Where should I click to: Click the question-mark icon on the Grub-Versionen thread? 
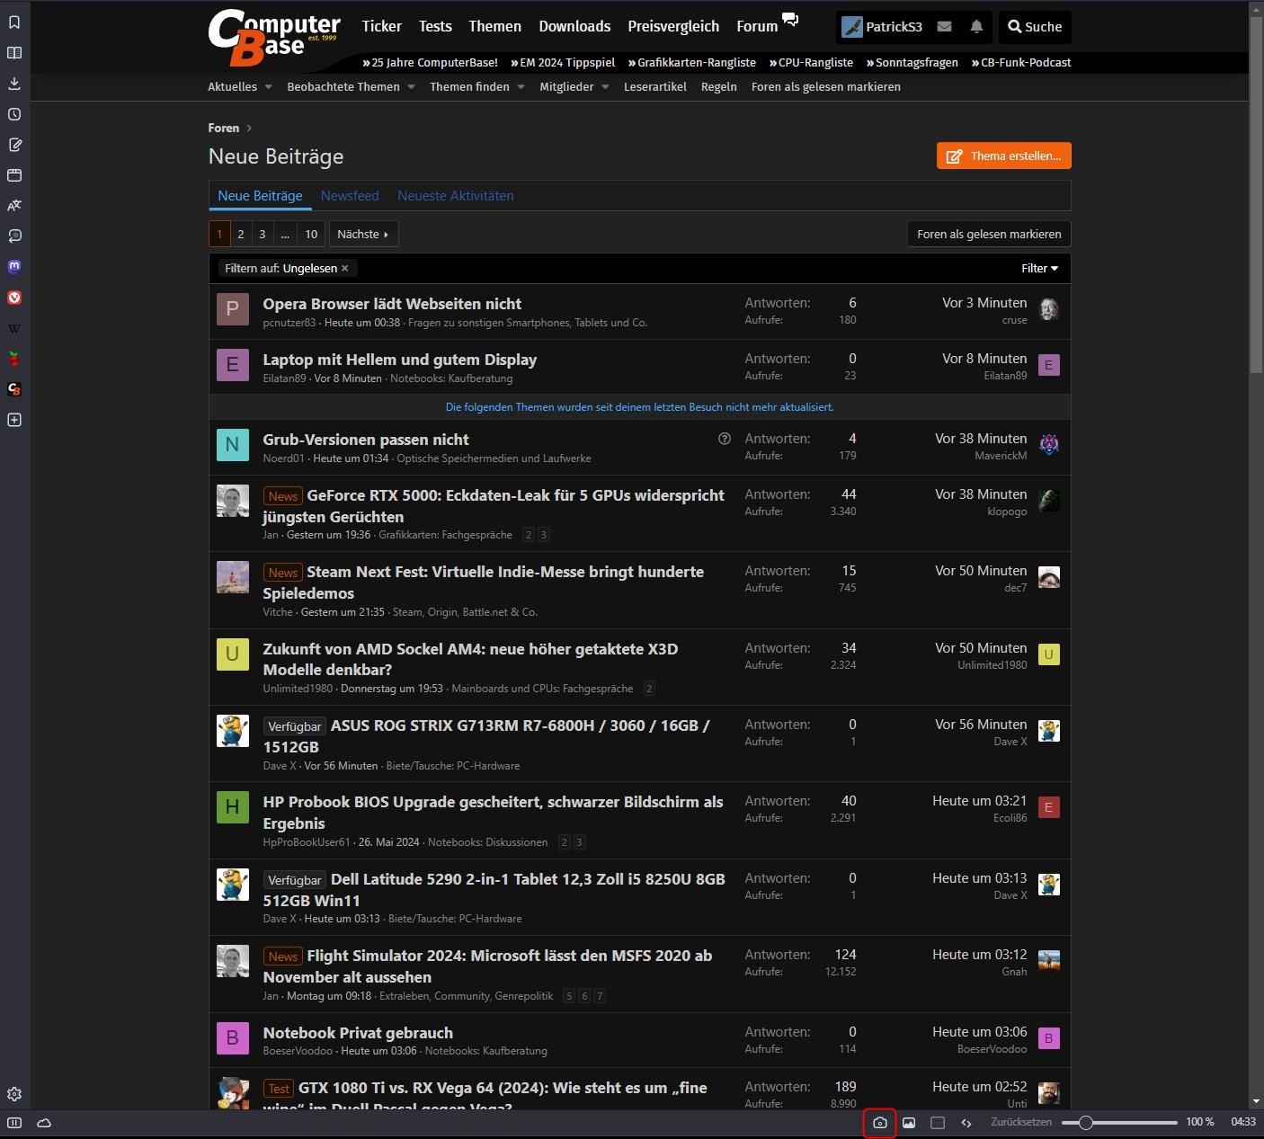pyautogui.click(x=725, y=439)
